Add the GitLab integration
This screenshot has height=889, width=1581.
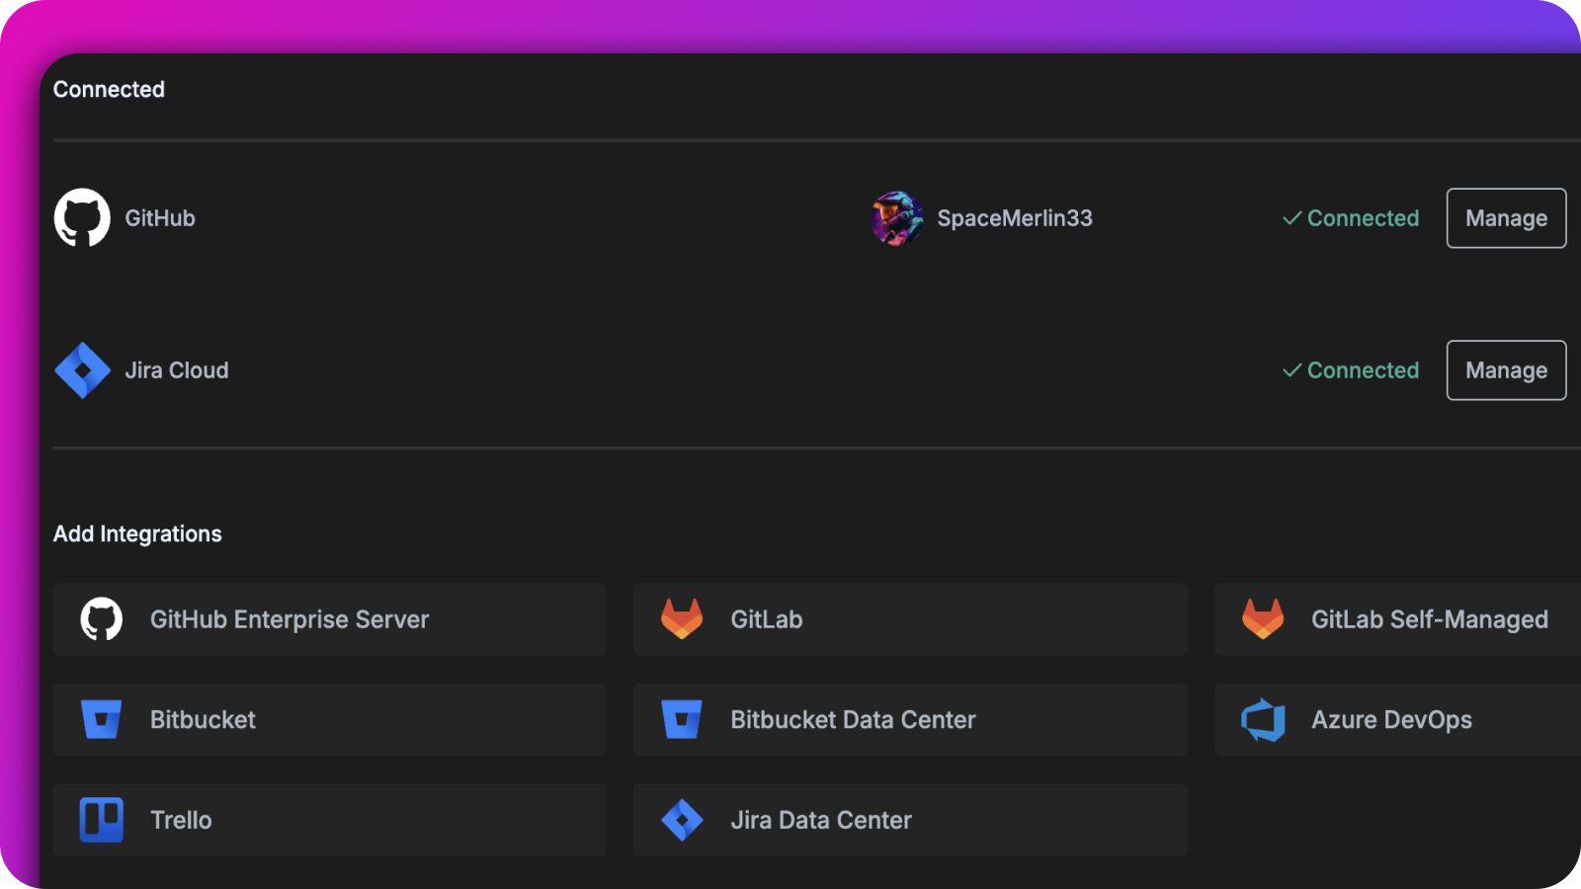[x=909, y=619]
